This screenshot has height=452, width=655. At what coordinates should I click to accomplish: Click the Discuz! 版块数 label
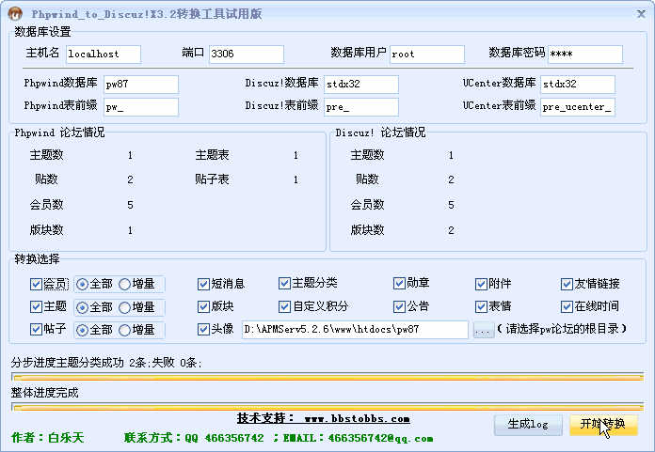point(367,230)
